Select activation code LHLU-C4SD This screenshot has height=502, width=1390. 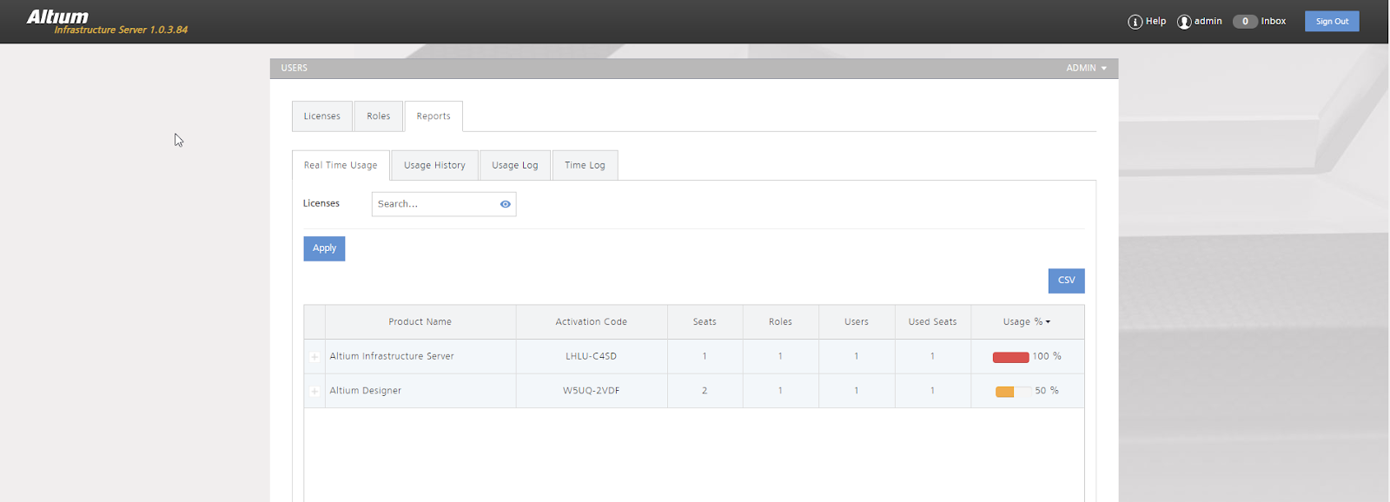pos(591,356)
